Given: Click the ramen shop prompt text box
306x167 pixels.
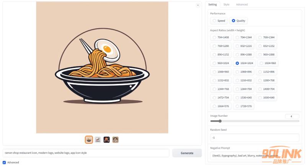Looking at the screenshot, I should 86,153.
